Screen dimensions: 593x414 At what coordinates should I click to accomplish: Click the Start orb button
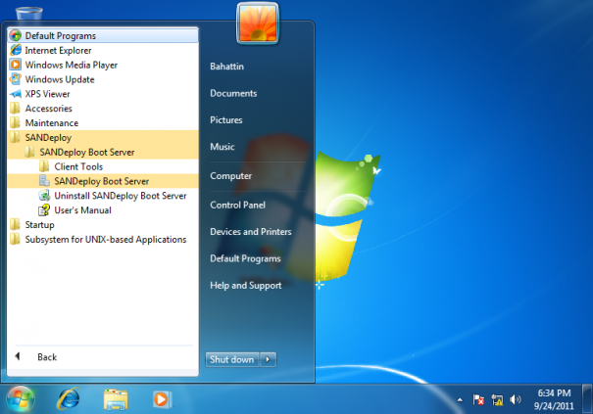coord(20,399)
